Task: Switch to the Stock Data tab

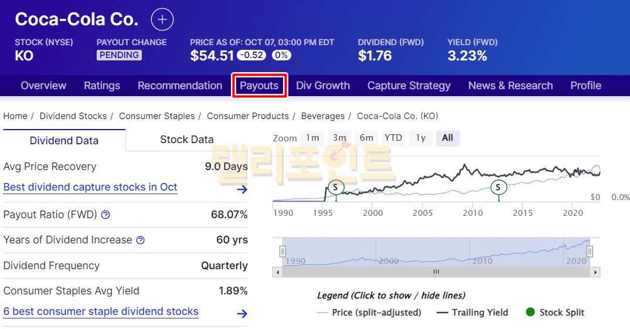Action: coord(186,140)
